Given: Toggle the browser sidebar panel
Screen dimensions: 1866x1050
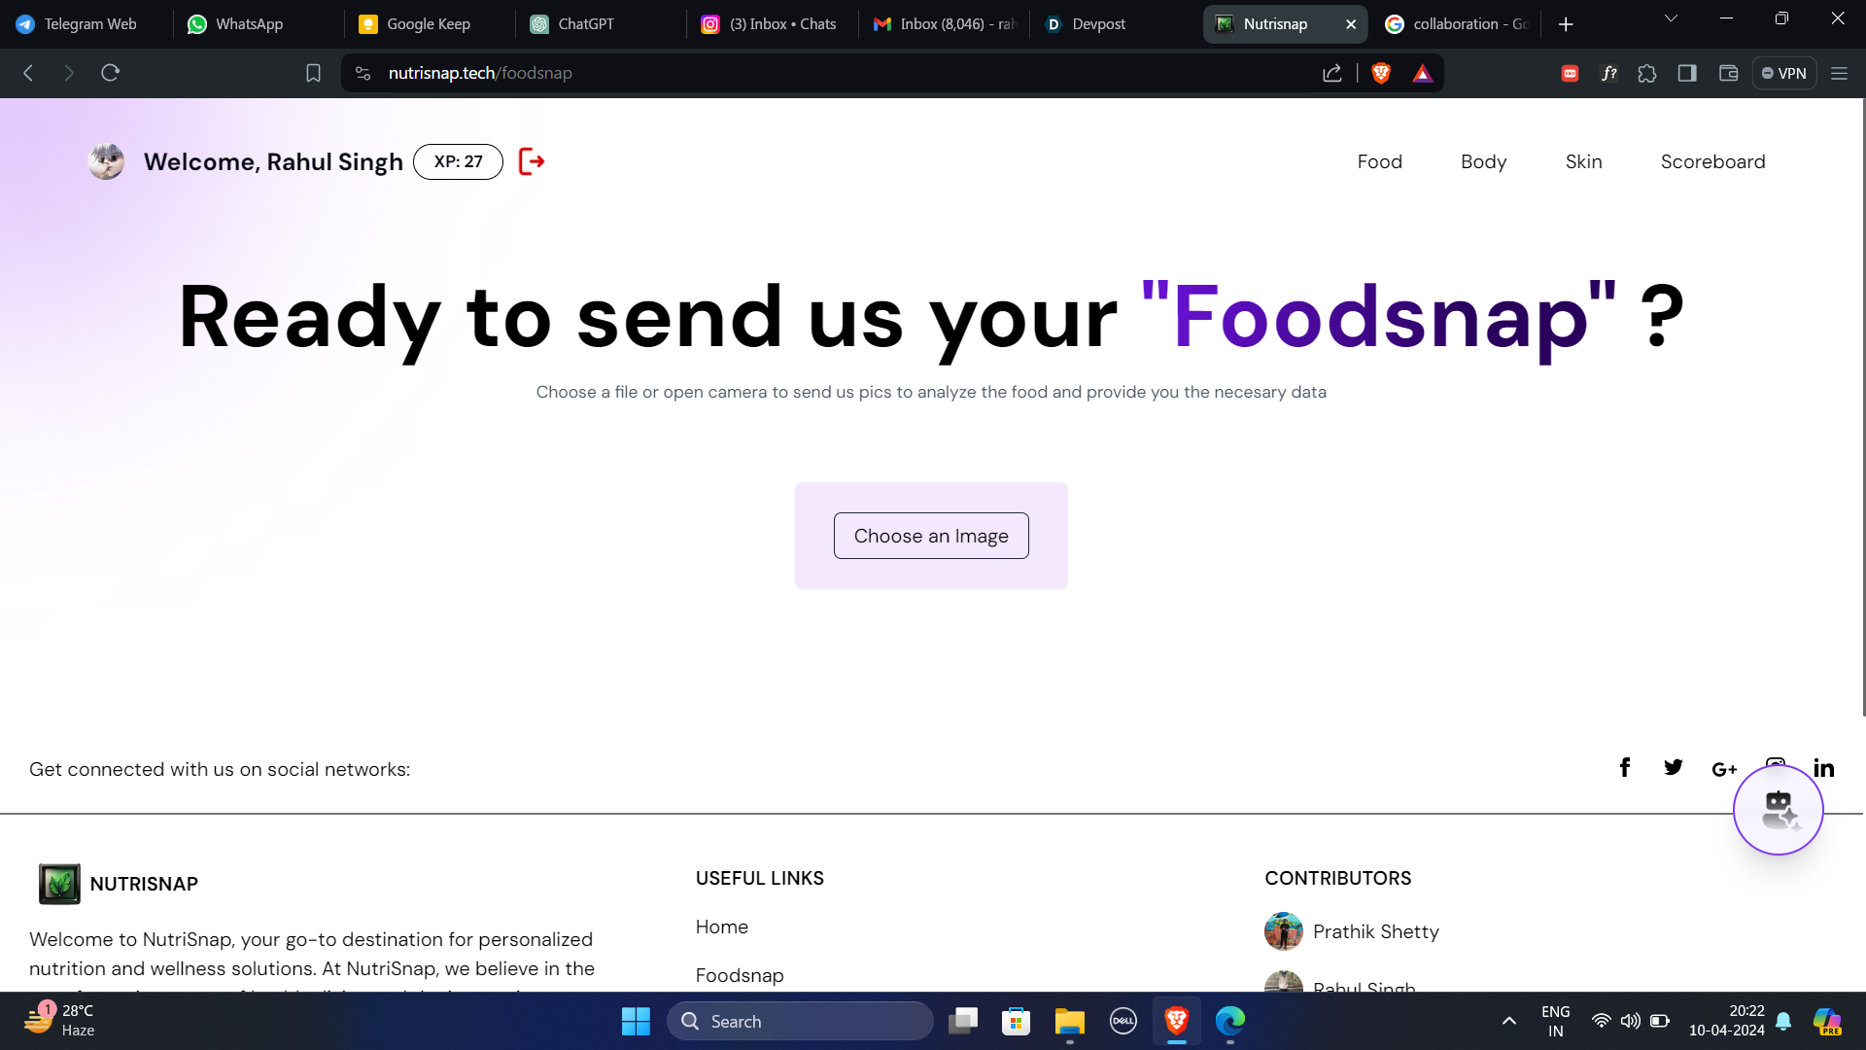Looking at the screenshot, I should click(x=1687, y=73).
